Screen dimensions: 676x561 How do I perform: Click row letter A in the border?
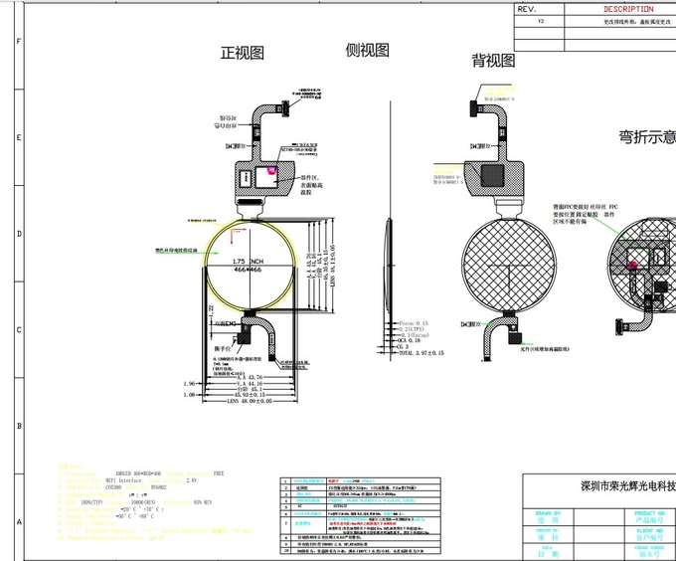[x=19, y=522]
